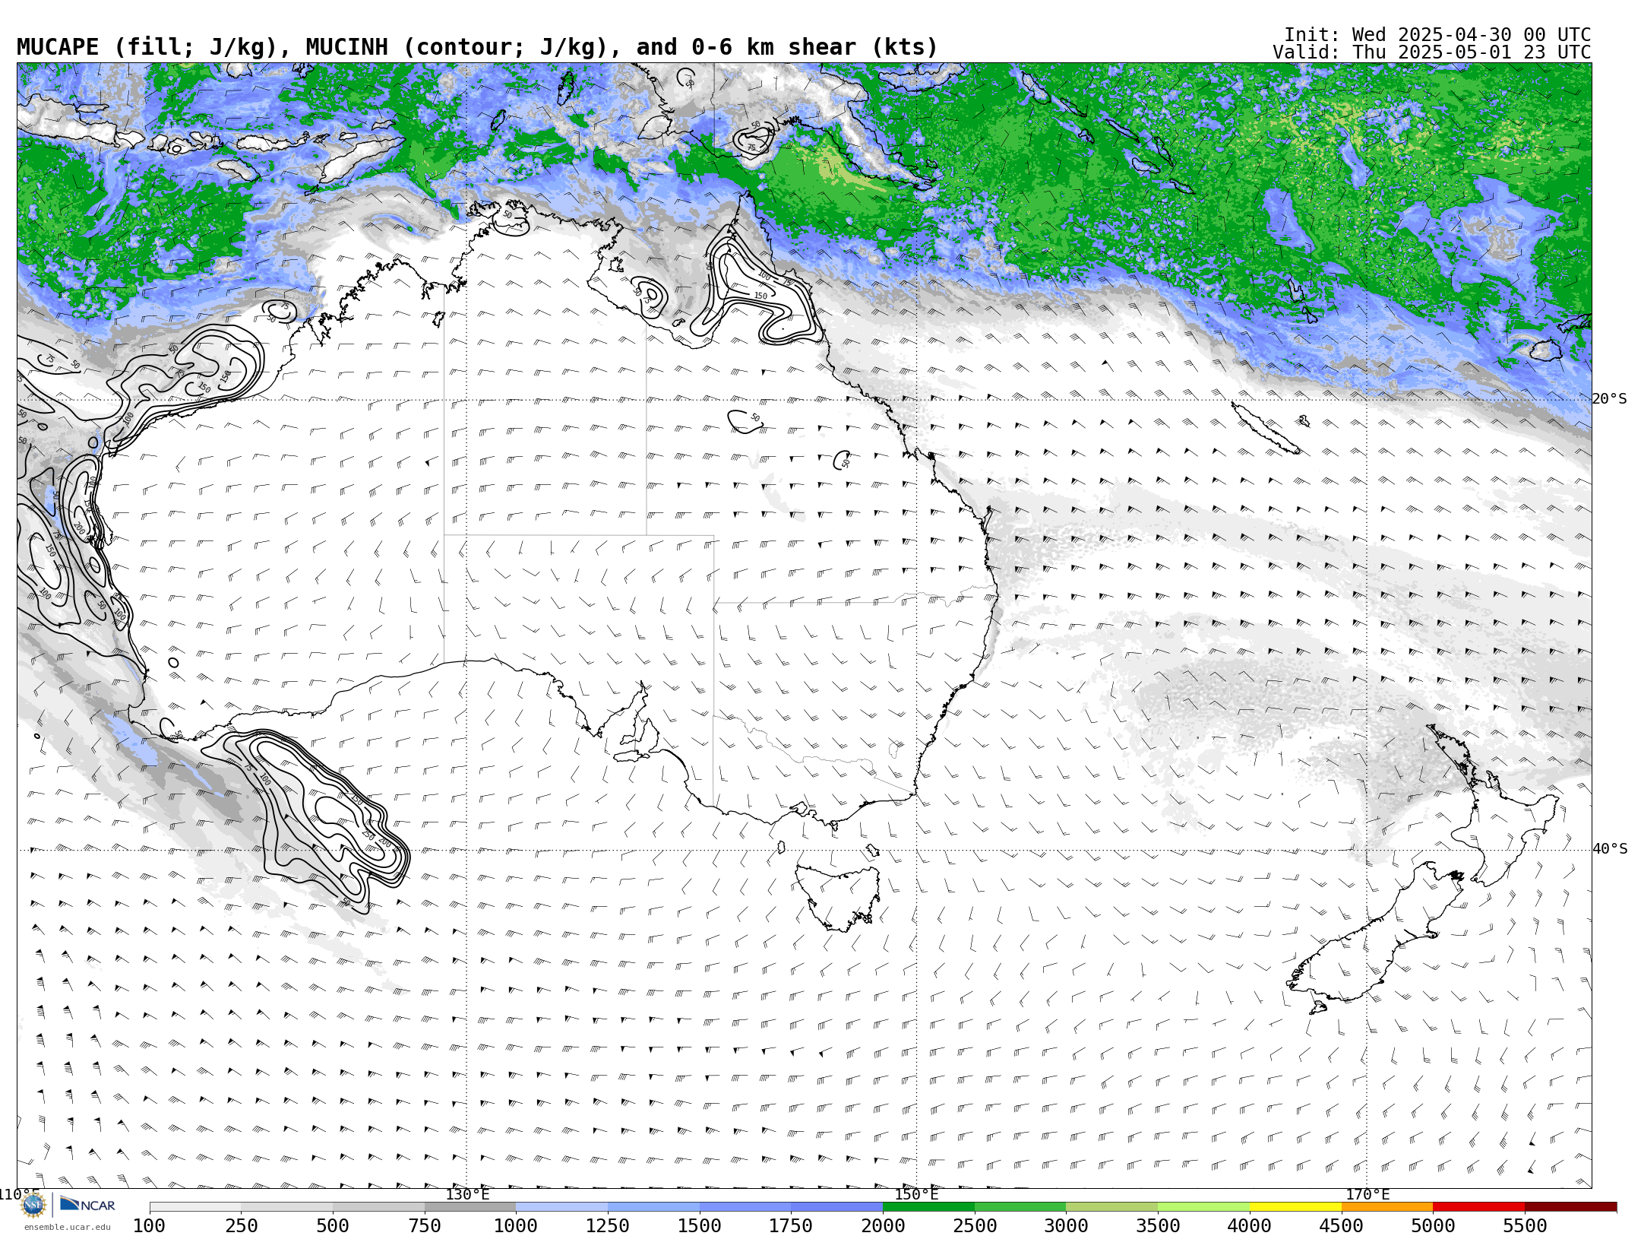Pick the orange 4500–5000 colorbar swatch
Screen dimensions: 1641x1236
1387,1207
